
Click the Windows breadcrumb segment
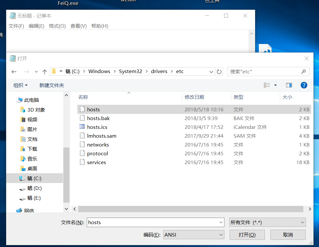99,71
